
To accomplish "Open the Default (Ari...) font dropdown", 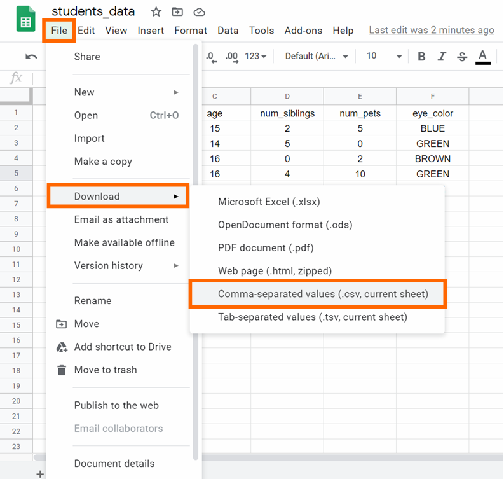I will 317,56.
